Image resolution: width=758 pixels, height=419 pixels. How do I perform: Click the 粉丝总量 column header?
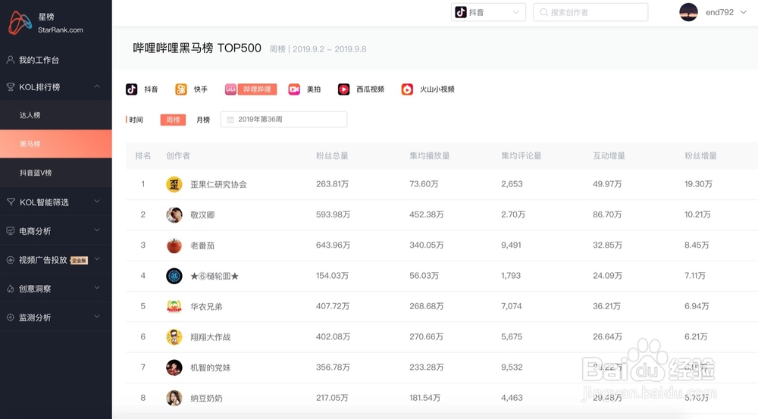point(332,155)
